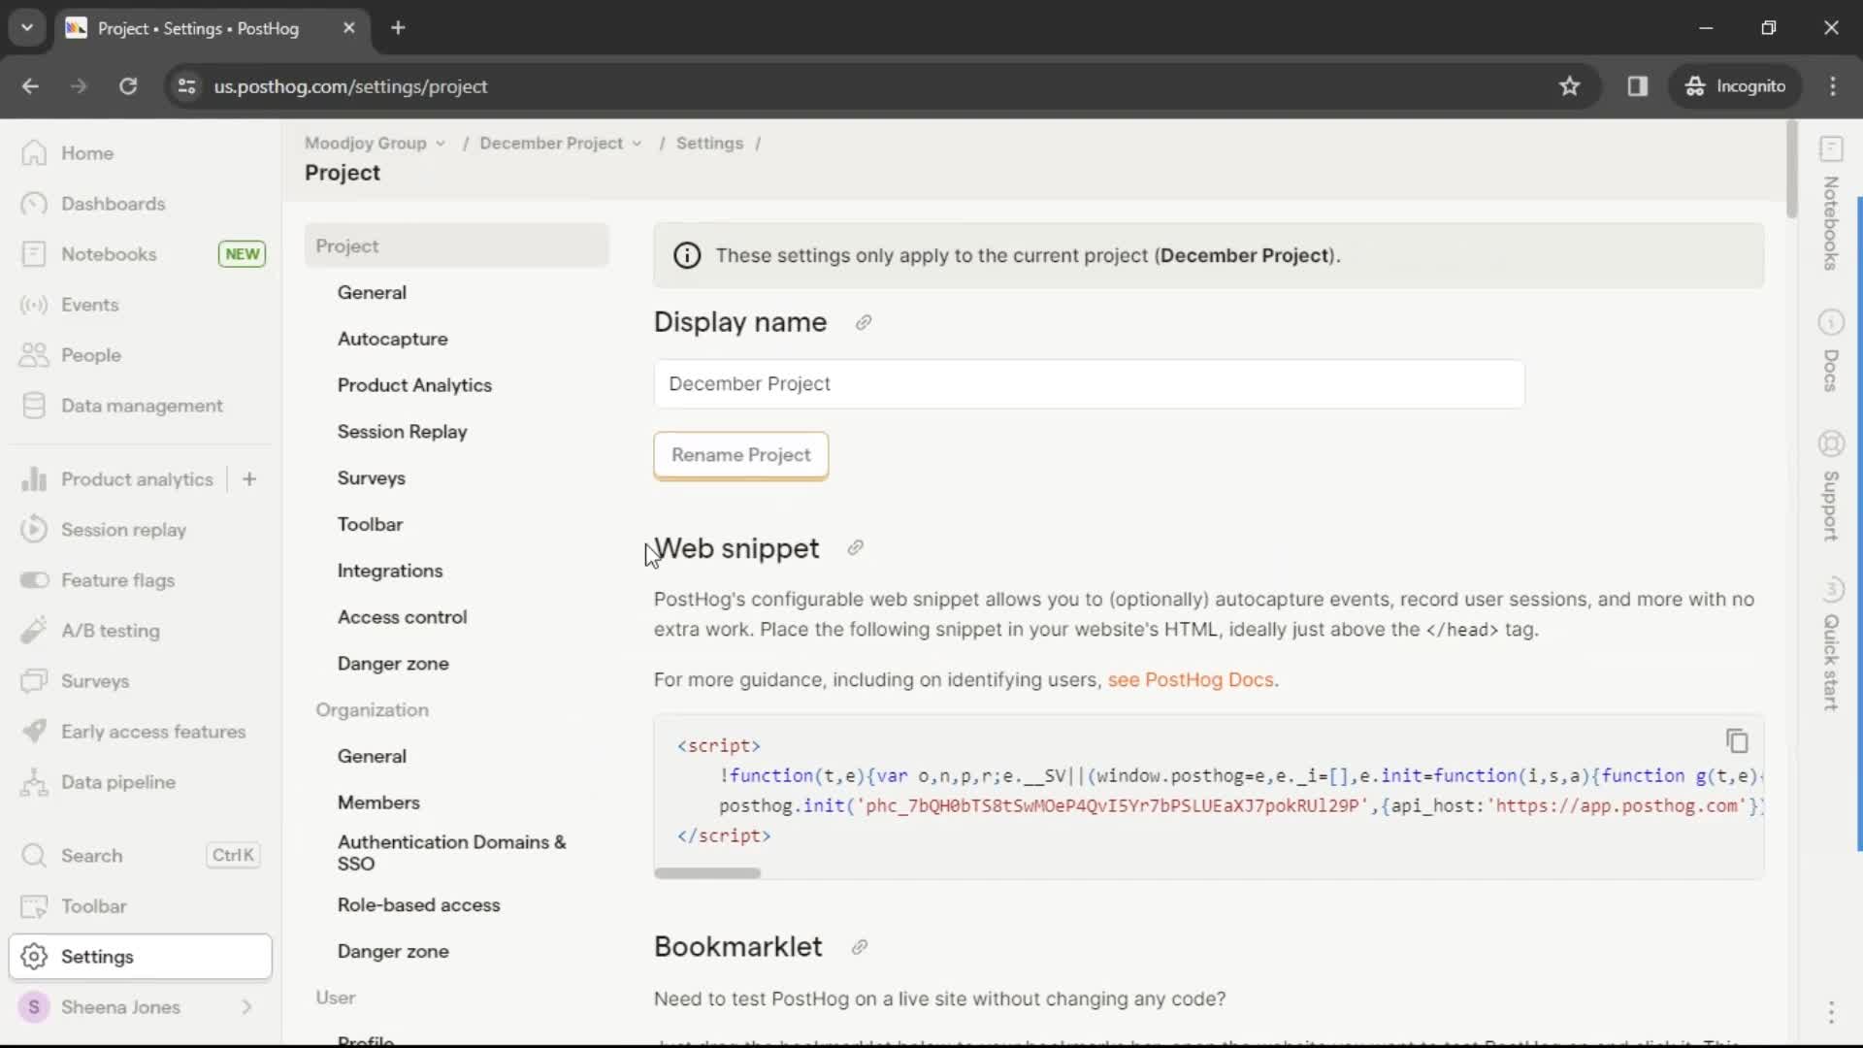This screenshot has height=1048, width=1863.
Task: Copy the web snippet code
Action: point(1737,741)
